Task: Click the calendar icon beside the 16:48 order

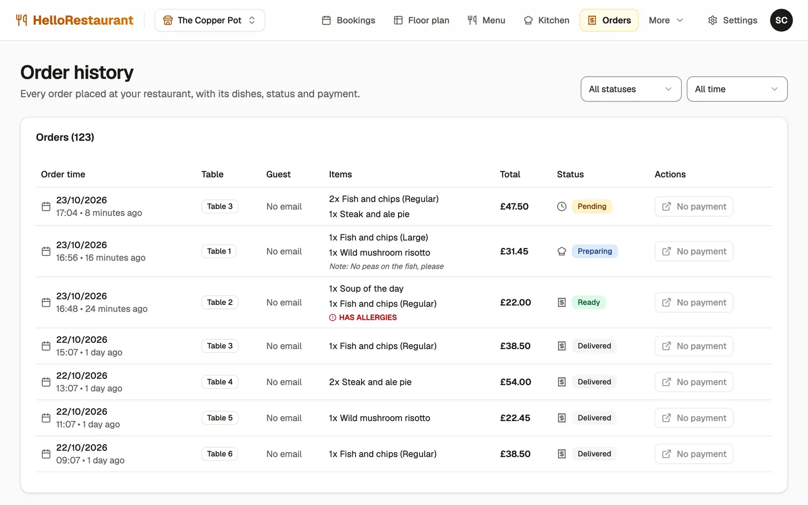Action: [x=46, y=302]
